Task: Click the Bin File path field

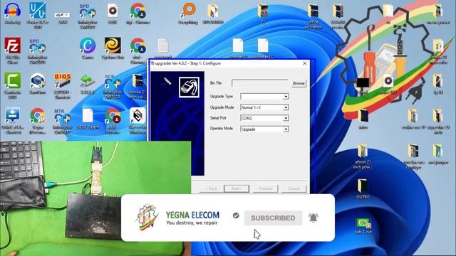Action: click(260, 83)
